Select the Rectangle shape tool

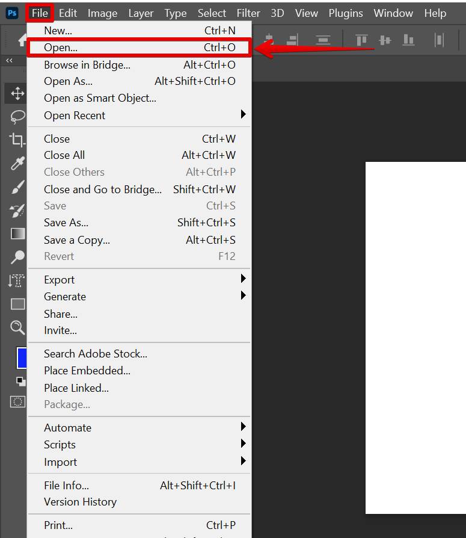[x=17, y=304]
